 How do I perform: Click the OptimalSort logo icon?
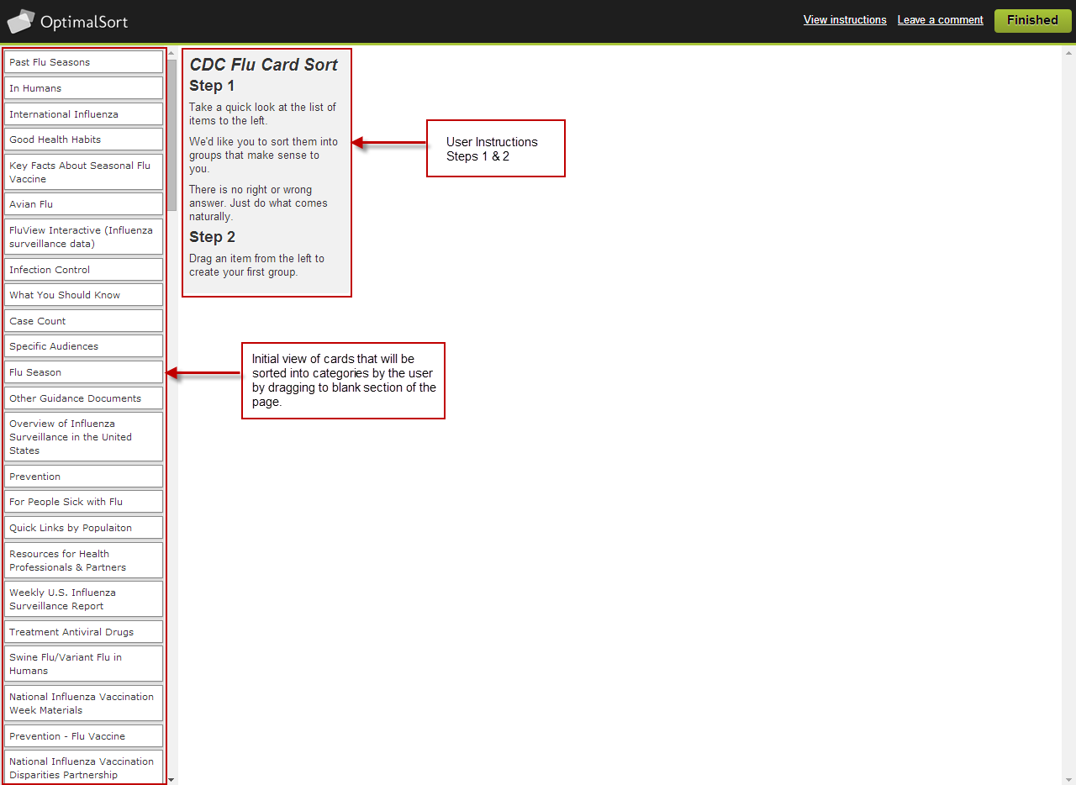[x=21, y=21]
